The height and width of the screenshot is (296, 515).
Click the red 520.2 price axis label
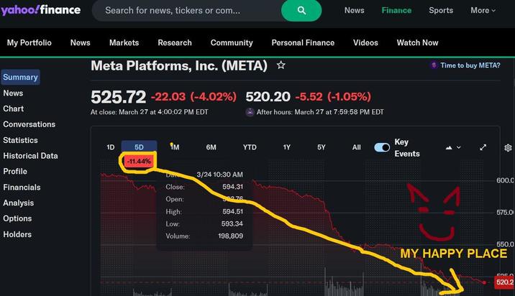tap(504, 282)
